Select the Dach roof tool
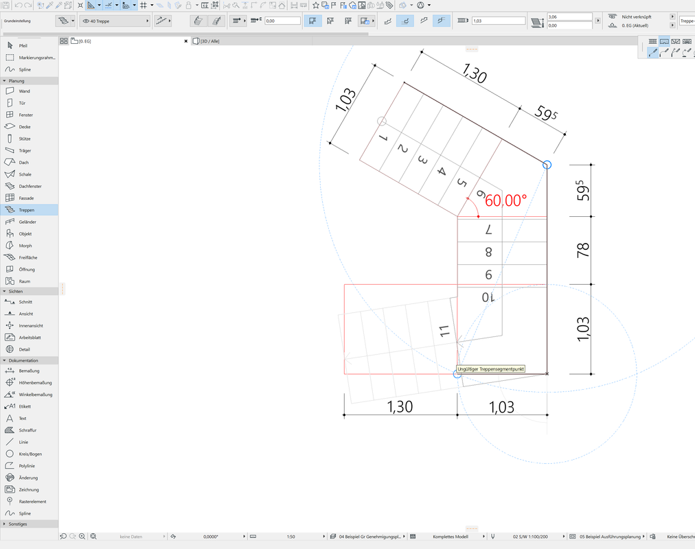Viewport: 695px width, 549px height. pyautogui.click(x=30, y=163)
